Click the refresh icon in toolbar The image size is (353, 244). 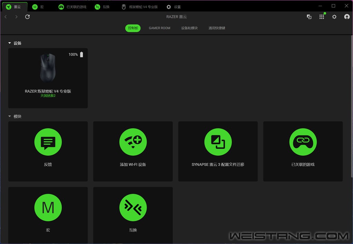click(x=28, y=17)
